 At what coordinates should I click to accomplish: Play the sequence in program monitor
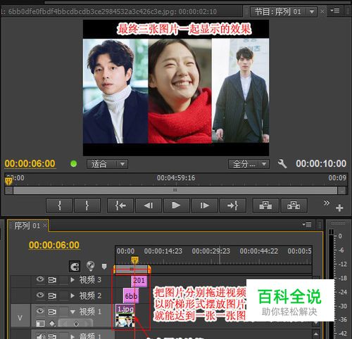[x=177, y=205]
